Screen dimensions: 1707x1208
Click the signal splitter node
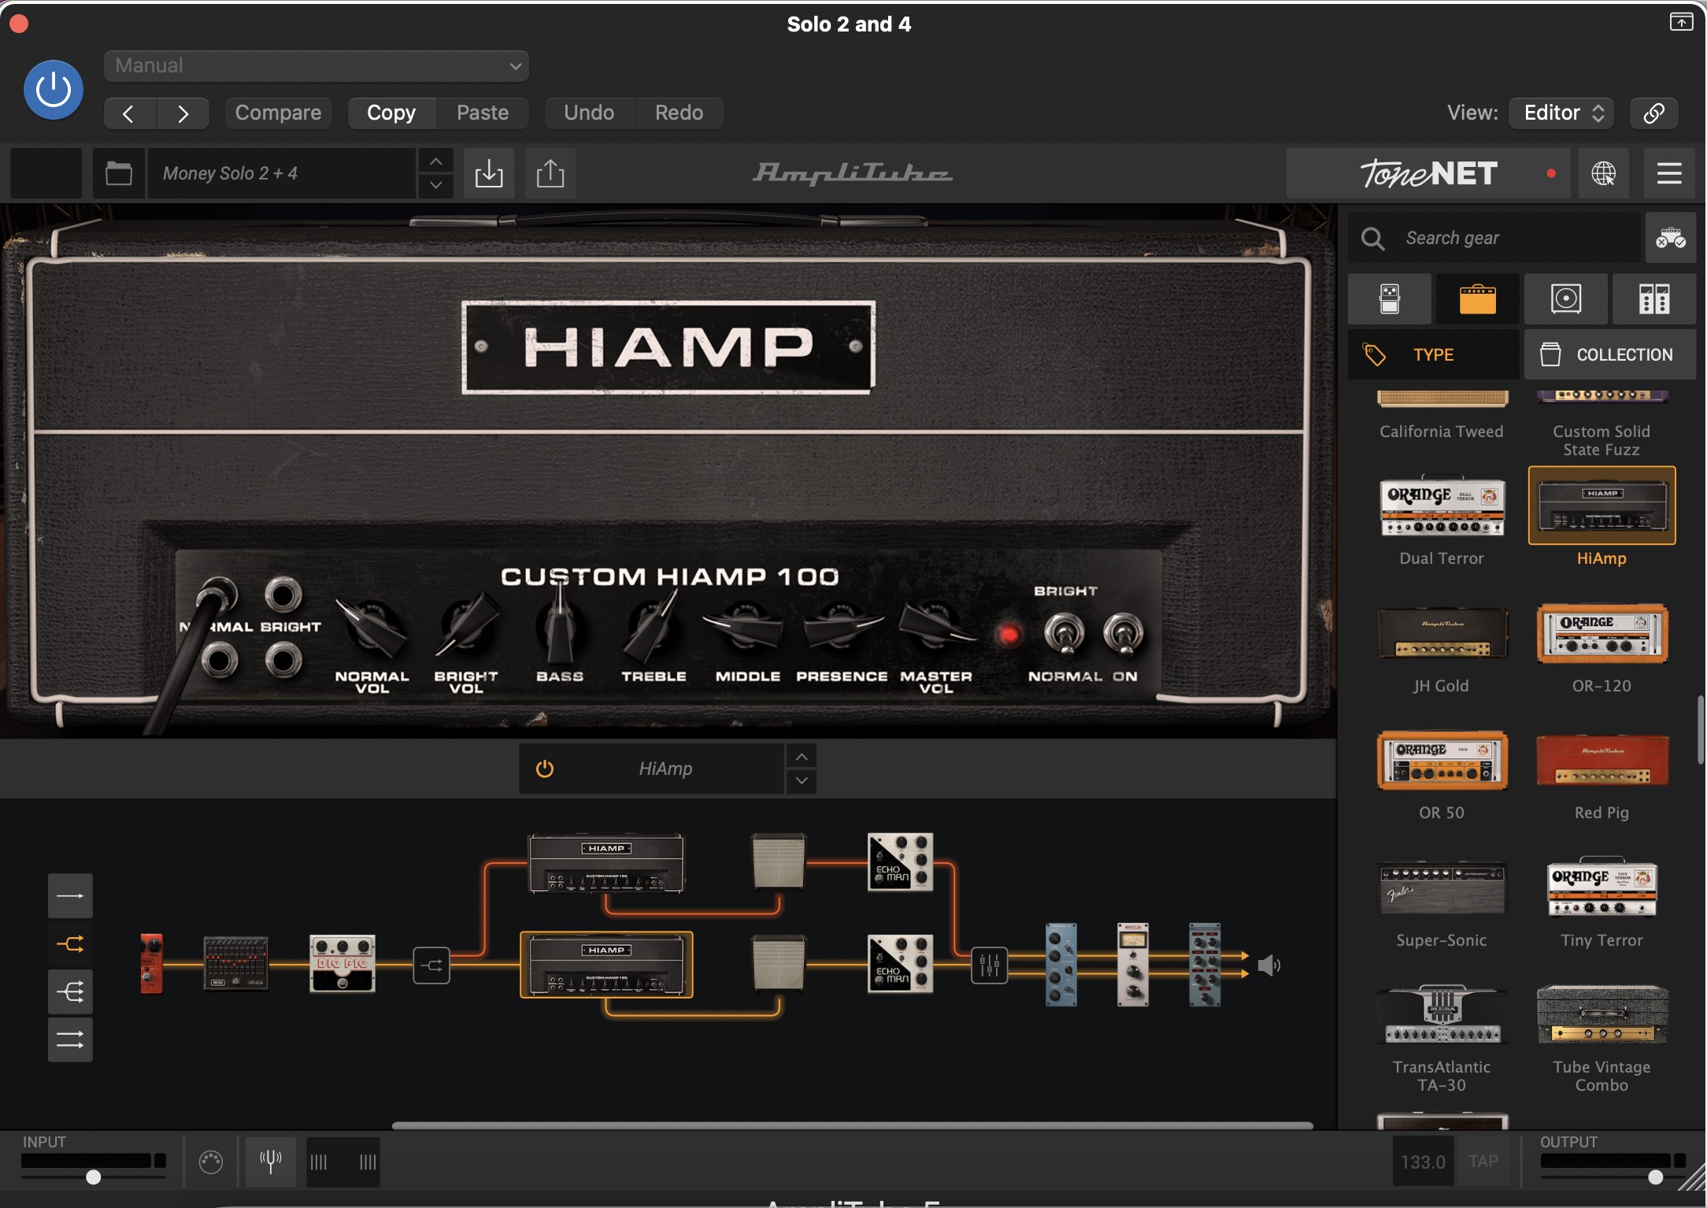[431, 965]
